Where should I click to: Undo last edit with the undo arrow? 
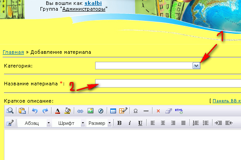(35, 111)
